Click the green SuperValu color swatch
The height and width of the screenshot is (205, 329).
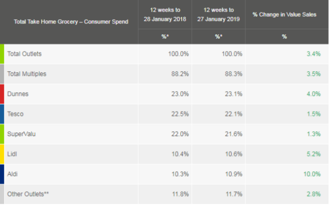pos(2,134)
